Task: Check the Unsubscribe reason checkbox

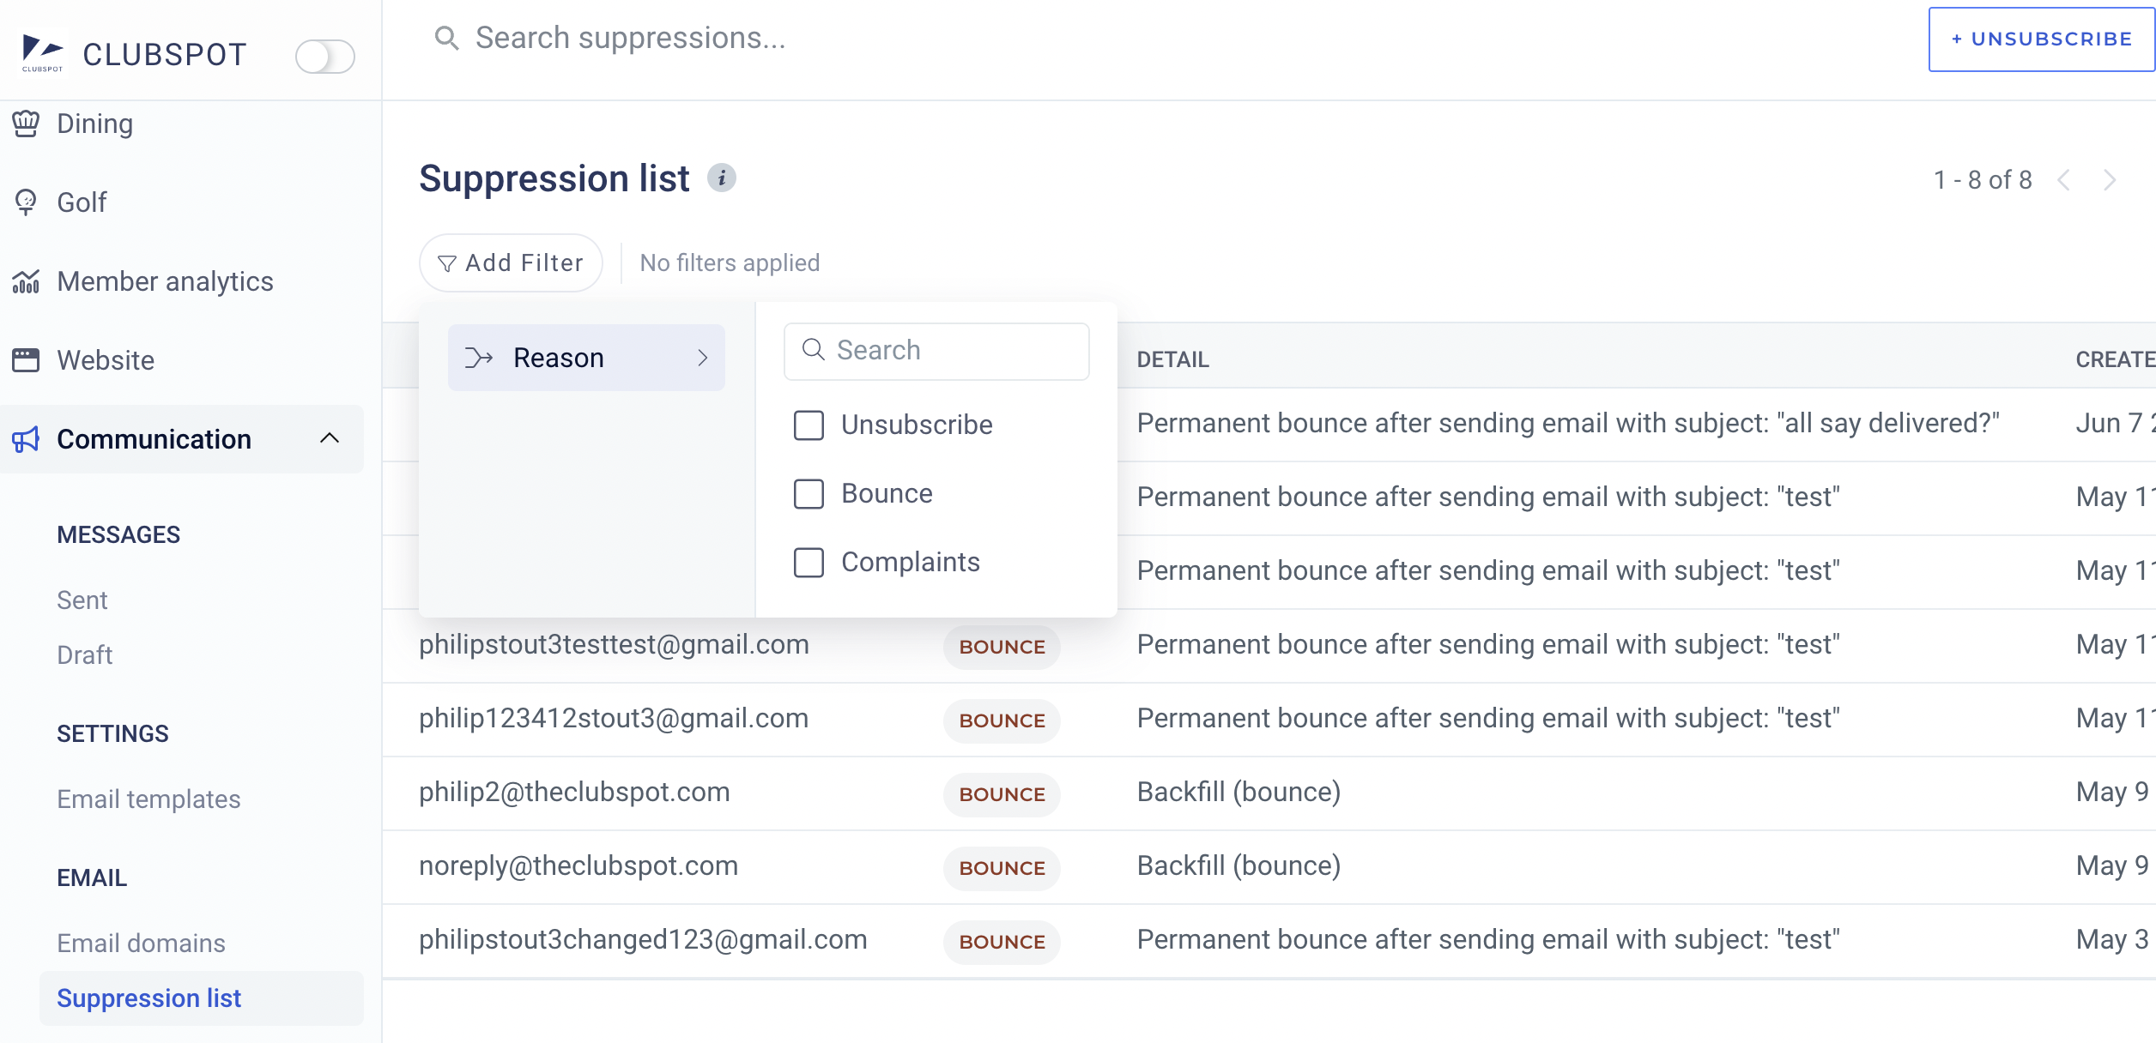Action: point(808,425)
